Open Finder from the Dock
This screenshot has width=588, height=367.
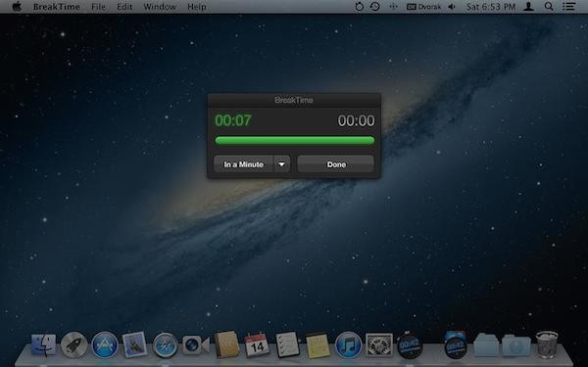click(43, 344)
